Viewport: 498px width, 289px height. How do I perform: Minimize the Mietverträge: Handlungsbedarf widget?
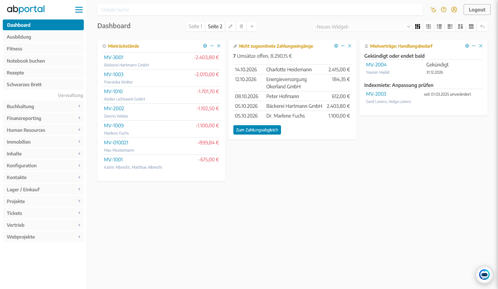pos(474,46)
